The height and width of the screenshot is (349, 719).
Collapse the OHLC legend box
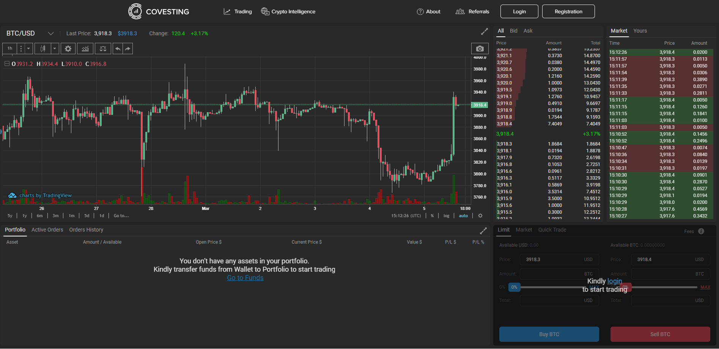[7, 64]
